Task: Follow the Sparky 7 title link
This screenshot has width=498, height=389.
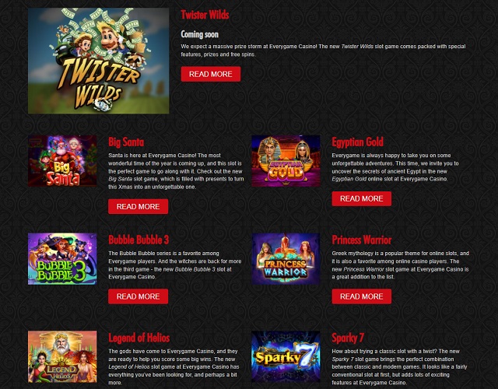Action: pyautogui.click(x=348, y=338)
